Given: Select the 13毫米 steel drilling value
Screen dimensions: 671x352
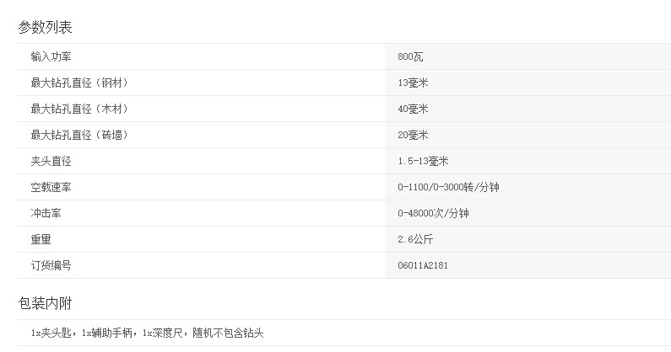Looking at the screenshot, I should (x=413, y=83).
